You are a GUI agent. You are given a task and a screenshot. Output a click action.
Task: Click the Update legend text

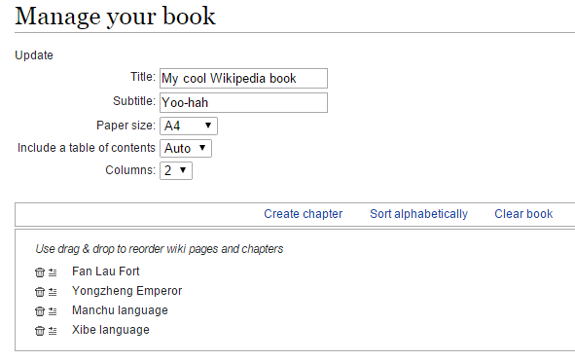(34, 55)
